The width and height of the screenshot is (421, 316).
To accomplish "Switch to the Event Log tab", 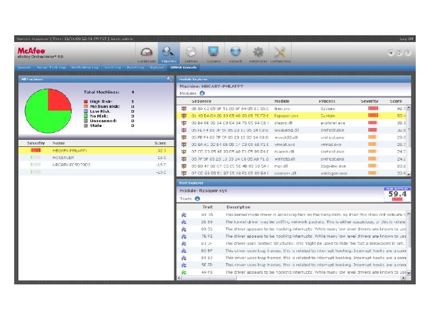I will [136, 67].
